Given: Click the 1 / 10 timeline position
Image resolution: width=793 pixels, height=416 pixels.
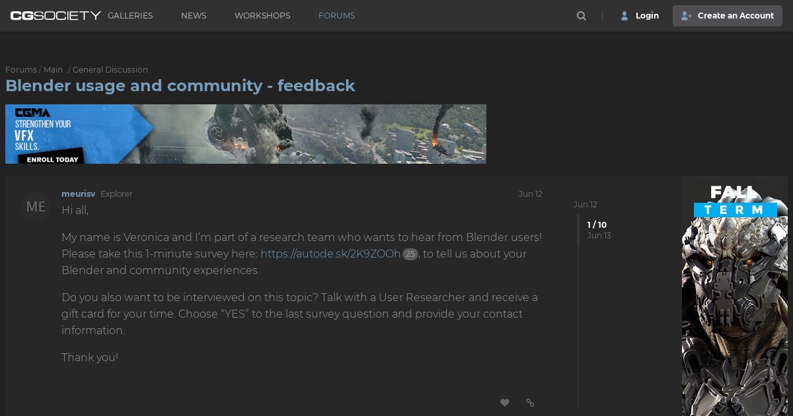Looking at the screenshot, I should [x=597, y=225].
